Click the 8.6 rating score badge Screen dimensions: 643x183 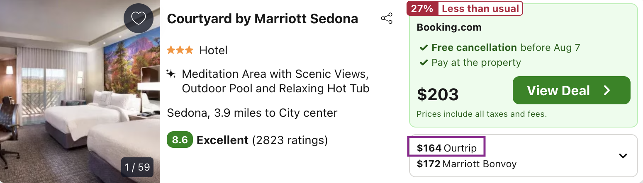click(x=180, y=140)
